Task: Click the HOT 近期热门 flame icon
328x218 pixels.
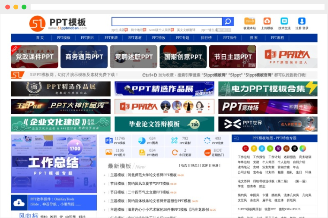Action: pyautogui.click(x=207, y=153)
